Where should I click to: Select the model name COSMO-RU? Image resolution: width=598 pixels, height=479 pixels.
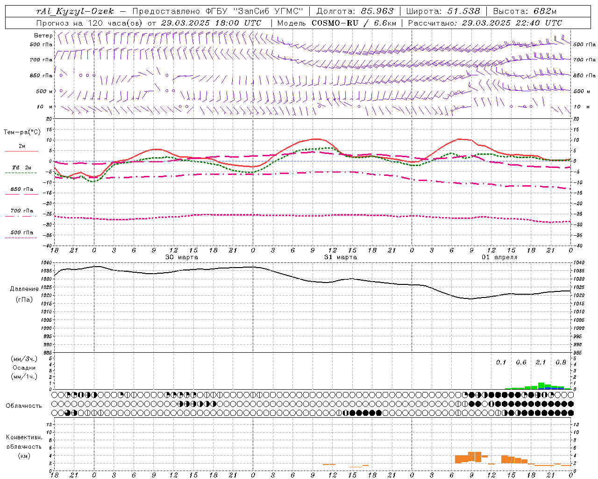pyautogui.click(x=335, y=23)
